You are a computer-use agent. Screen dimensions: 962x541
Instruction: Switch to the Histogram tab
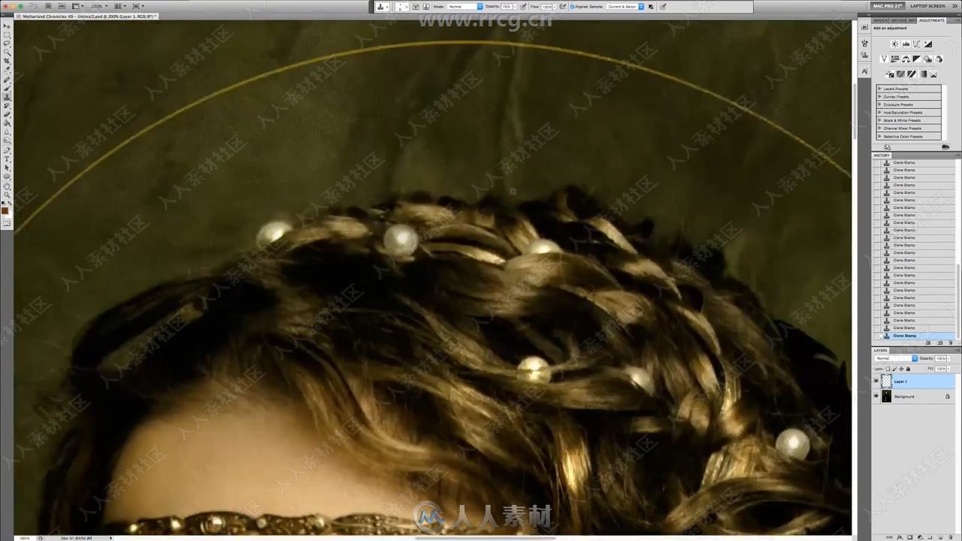pyautogui.click(x=899, y=20)
